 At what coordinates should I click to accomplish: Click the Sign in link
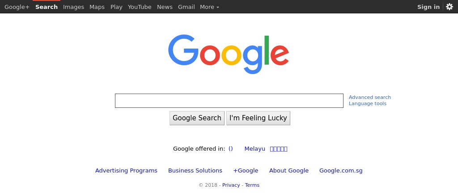[428, 7]
